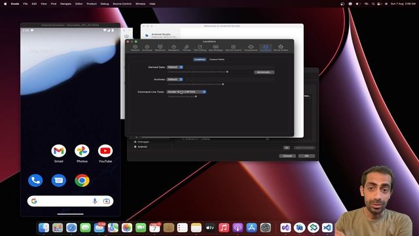The height and width of the screenshot is (236, 419).
Task: Tap the Google Lens camera icon
Action: pos(106,201)
